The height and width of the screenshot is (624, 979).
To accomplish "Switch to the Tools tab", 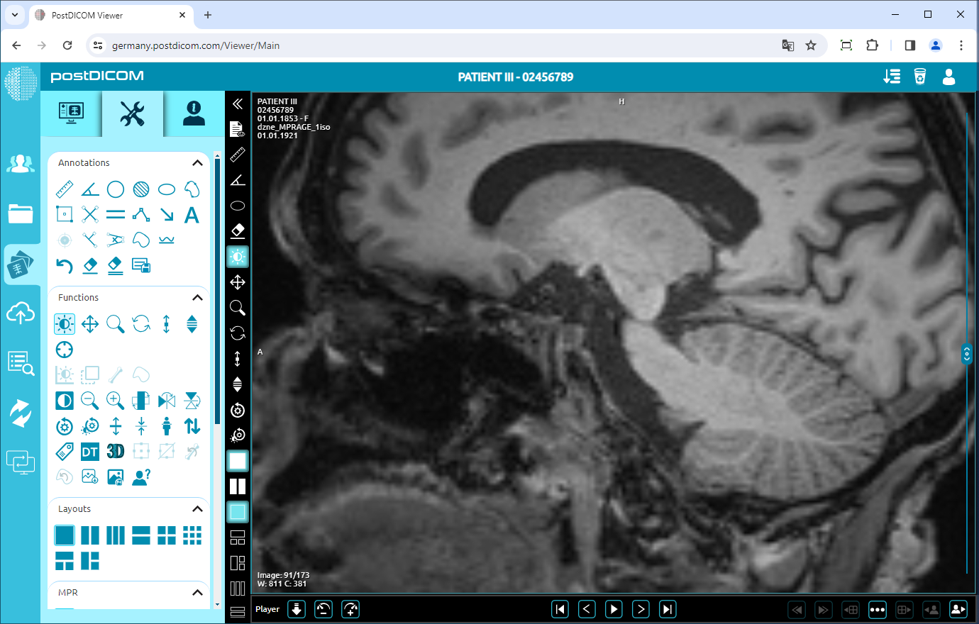I will click(x=132, y=113).
